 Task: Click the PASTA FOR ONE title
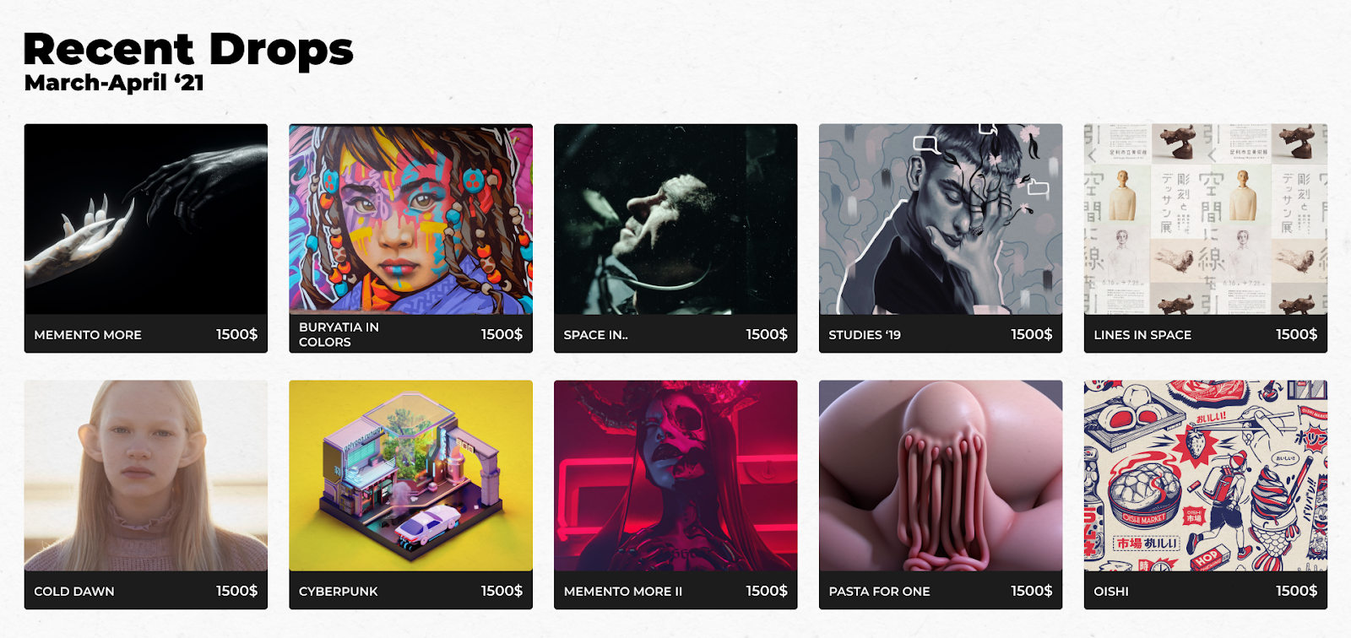click(x=879, y=592)
